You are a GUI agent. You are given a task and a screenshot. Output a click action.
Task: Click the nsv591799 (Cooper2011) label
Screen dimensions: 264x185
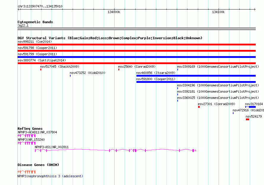click(37, 54)
